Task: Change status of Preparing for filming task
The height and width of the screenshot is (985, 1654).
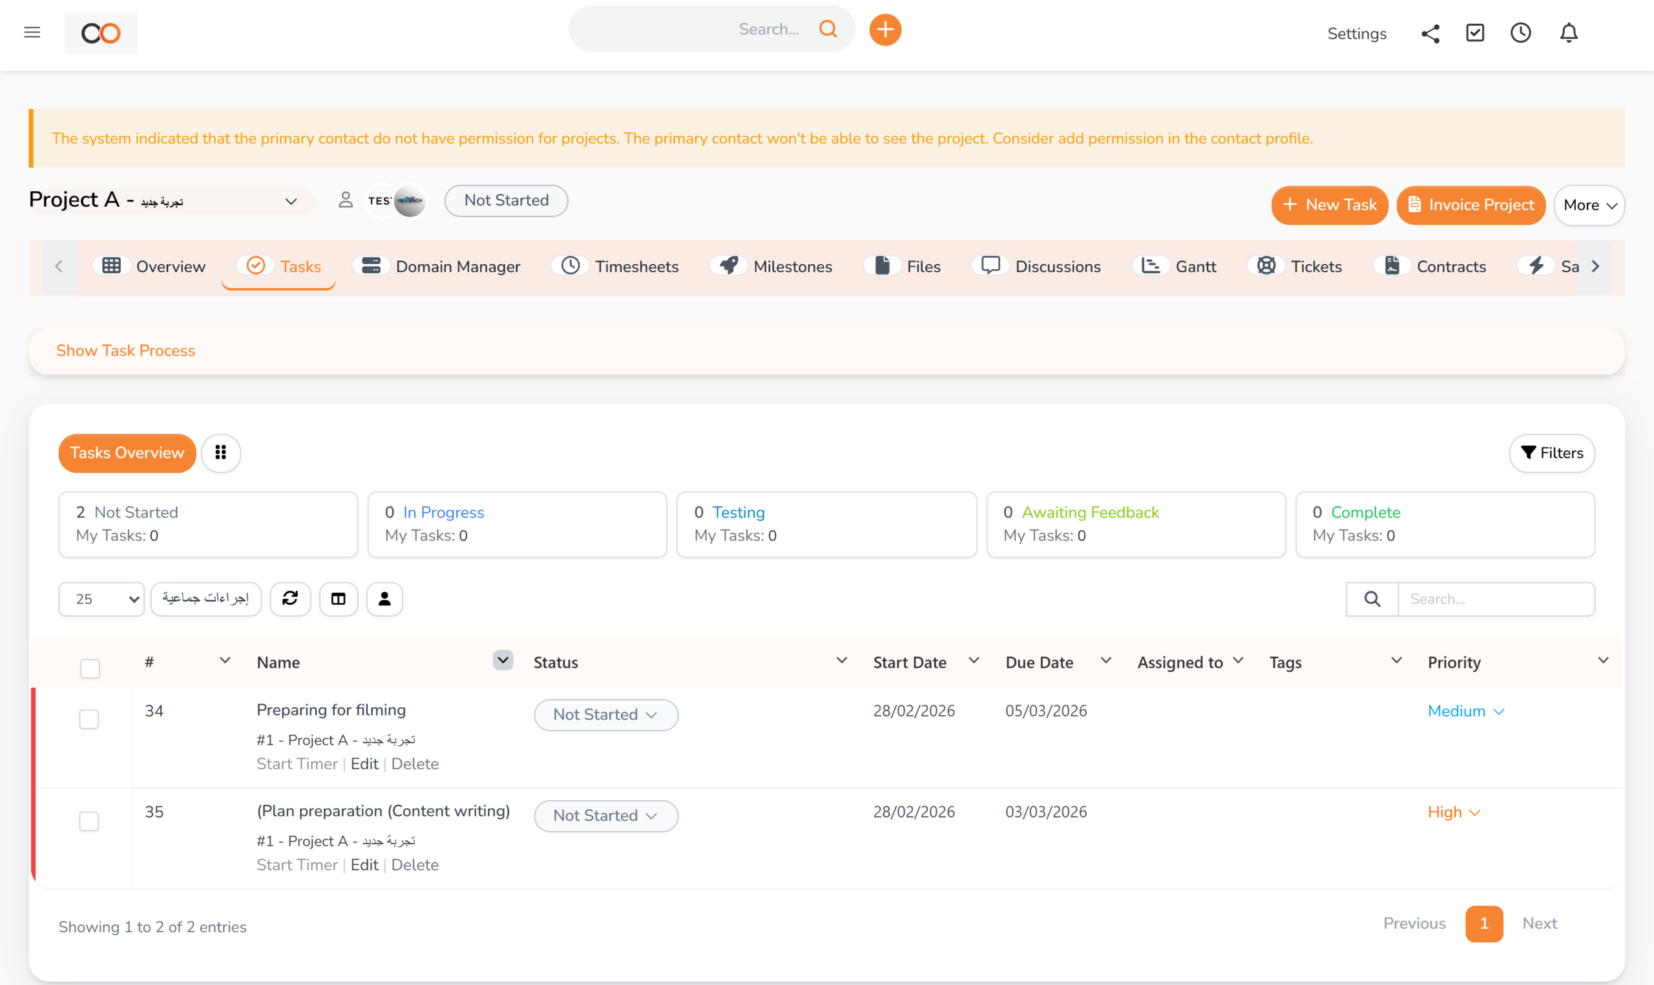Action: click(x=605, y=715)
